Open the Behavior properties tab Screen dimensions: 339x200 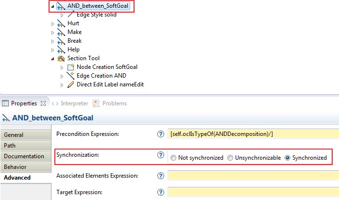pyautogui.click(x=15, y=167)
